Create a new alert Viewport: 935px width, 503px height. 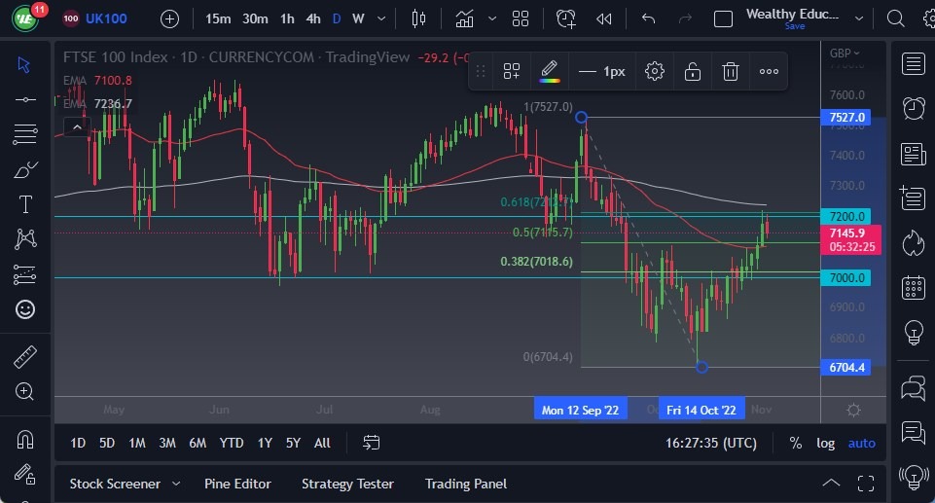pos(565,19)
